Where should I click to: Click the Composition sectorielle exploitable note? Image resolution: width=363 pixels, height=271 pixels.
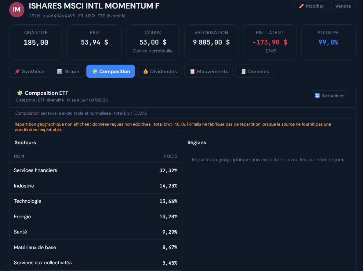(81, 113)
